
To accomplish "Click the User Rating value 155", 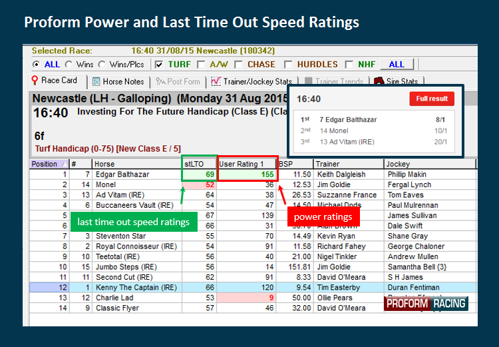I will (267, 174).
